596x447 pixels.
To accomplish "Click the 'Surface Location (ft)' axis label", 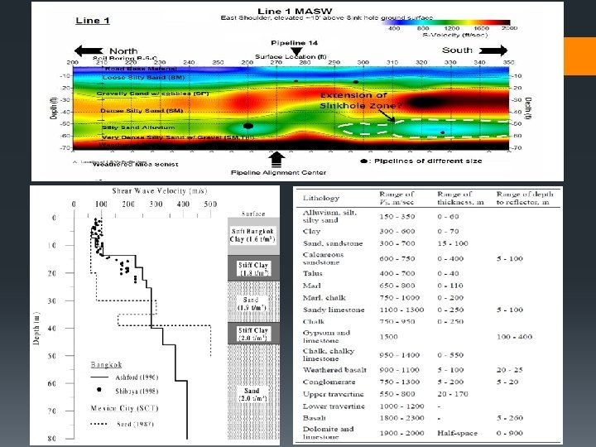I will pos(291,56).
